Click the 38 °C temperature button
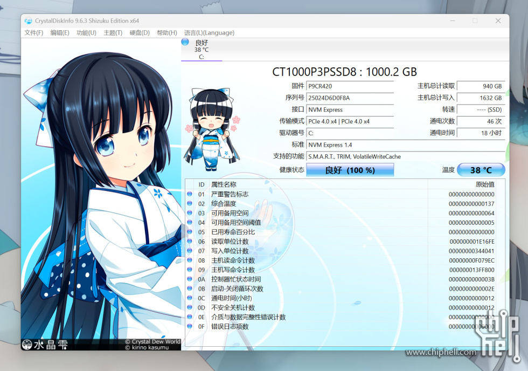 click(481, 170)
